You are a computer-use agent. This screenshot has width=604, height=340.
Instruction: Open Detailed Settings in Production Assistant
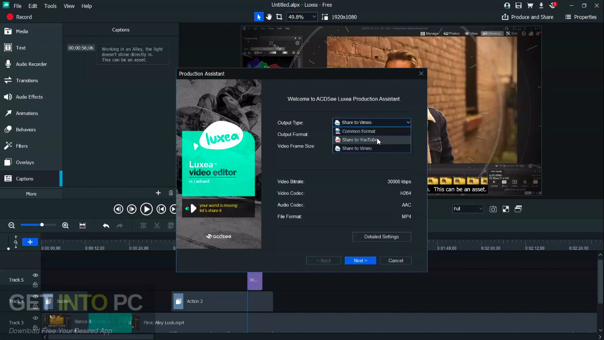pyautogui.click(x=381, y=236)
